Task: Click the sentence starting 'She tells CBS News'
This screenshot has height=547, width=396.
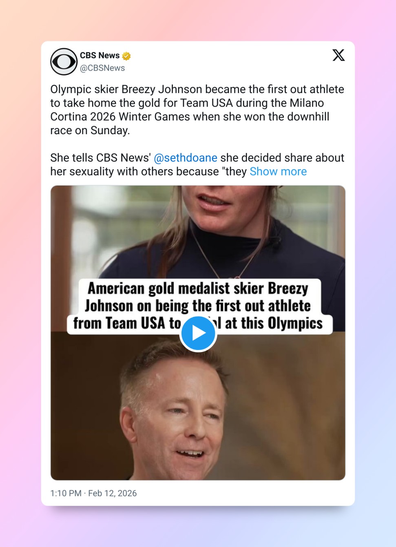Action: [x=197, y=165]
